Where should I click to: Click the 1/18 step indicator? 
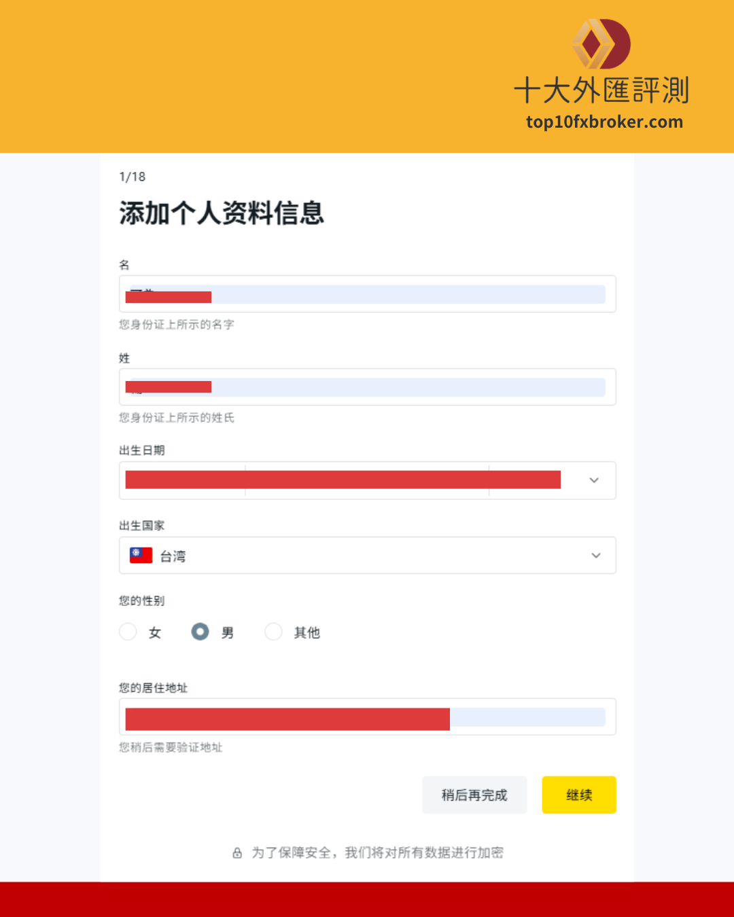pyautogui.click(x=133, y=177)
